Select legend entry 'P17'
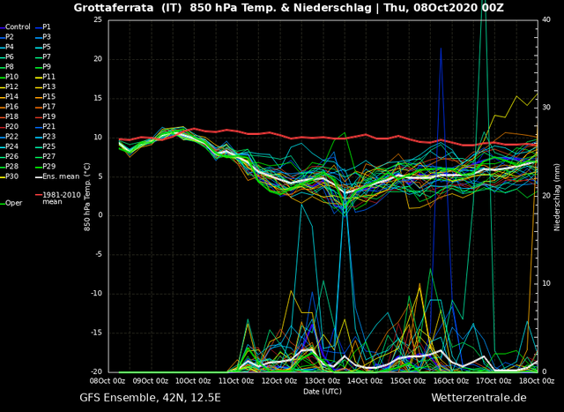 pos(45,107)
